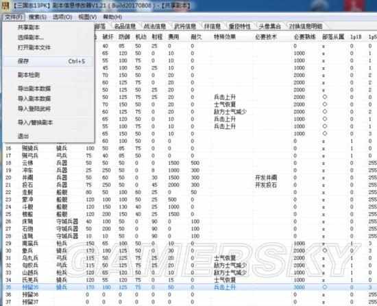
Task: Click the 防御 column header
Action: pos(124,37)
